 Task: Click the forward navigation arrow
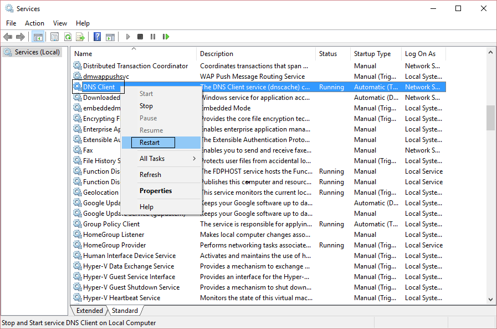coord(21,37)
